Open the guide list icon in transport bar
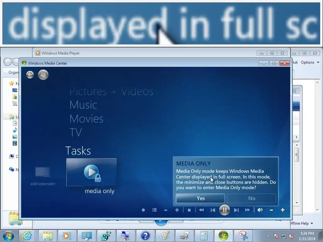The image size is (323, 242). [x=155, y=210]
